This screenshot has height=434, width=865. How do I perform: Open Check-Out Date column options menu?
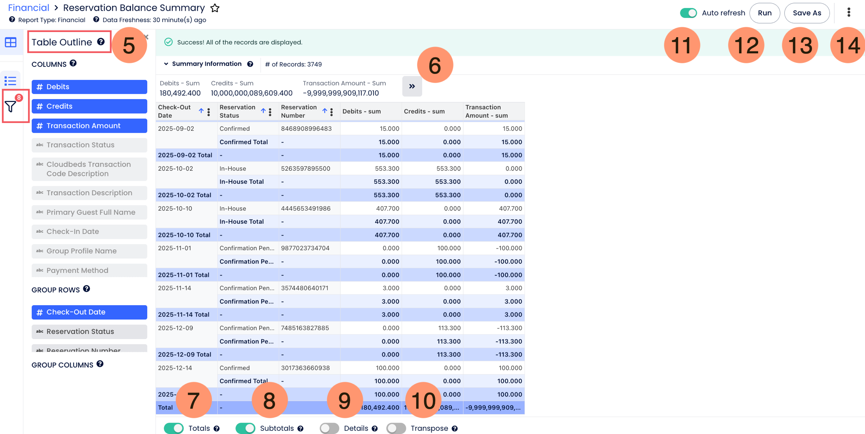click(x=209, y=112)
